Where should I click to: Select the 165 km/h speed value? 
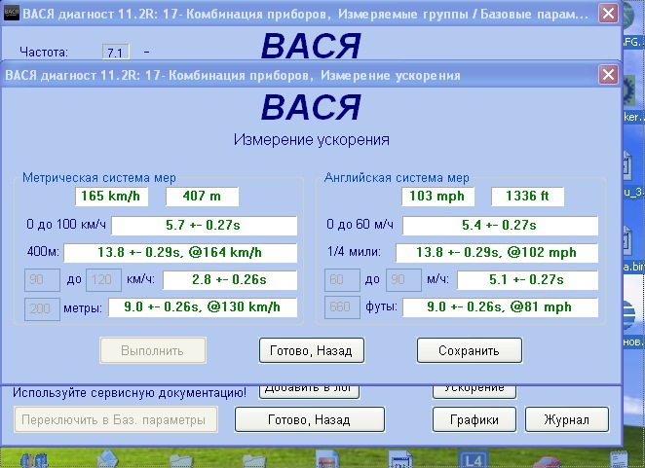coord(111,196)
